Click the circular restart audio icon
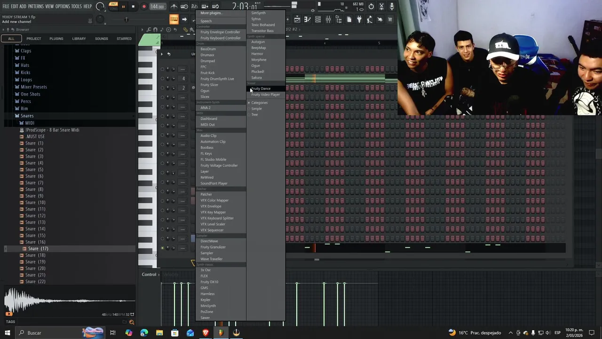602x339 pixels. pyautogui.click(x=371, y=7)
